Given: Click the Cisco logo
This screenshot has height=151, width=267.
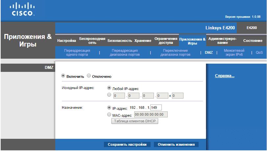Looking at the screenshot, I should point(22,10).
